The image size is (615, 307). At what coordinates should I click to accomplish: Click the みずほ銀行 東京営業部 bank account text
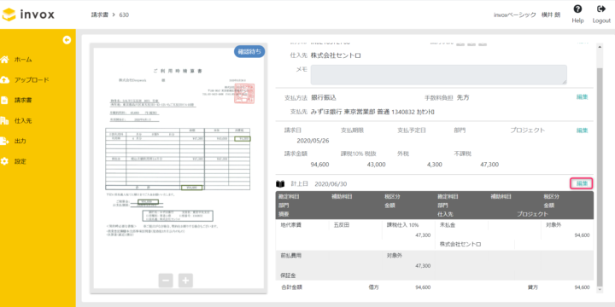click(372, 112)
